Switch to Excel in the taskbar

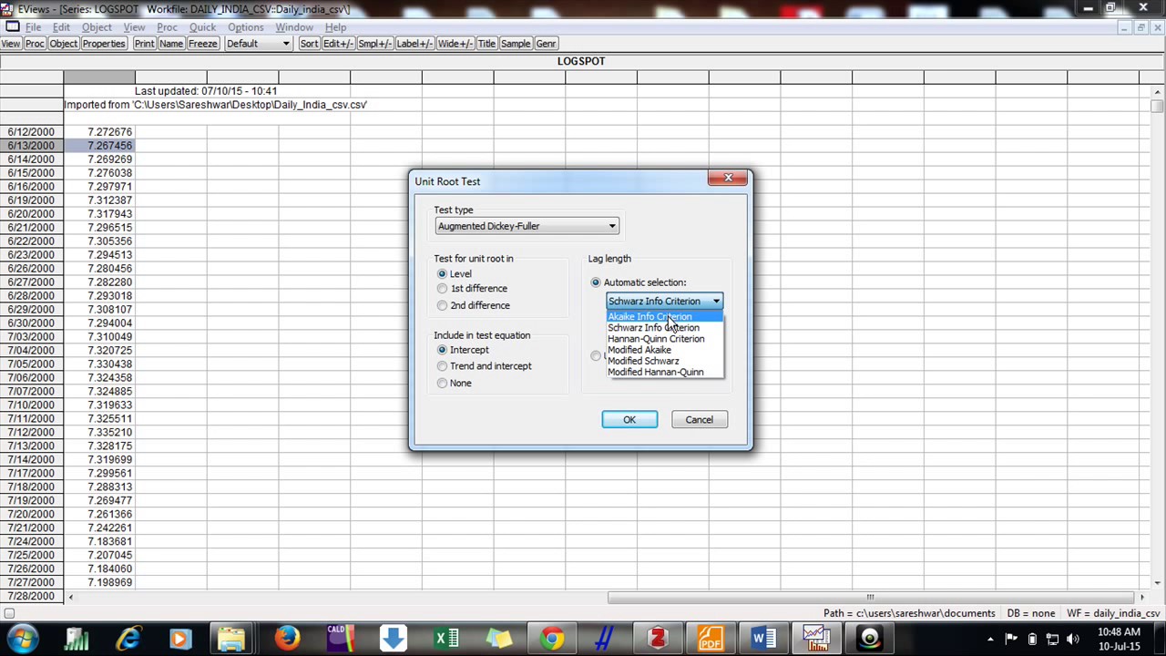(x=446, y=639)
